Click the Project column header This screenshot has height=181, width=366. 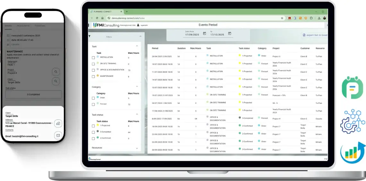(x=276, y=48)
